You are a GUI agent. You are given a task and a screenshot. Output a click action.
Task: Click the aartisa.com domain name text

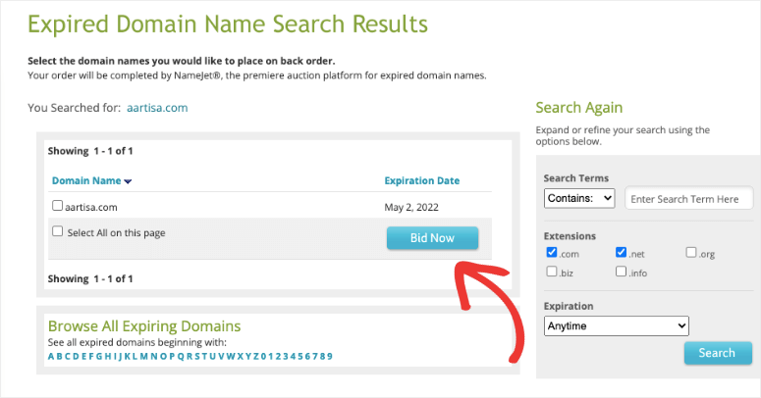[91, 207]
